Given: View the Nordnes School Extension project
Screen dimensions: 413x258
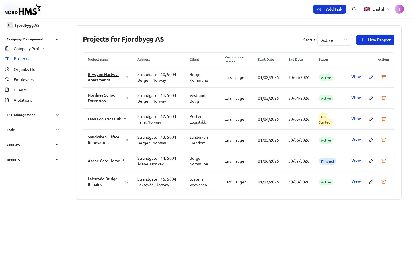Looking at the screenshot, I should tap(356, 97).
